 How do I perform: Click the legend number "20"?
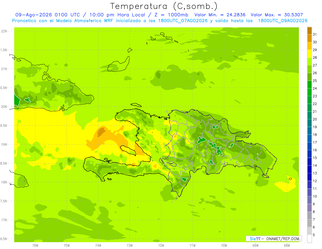(315, 119)
